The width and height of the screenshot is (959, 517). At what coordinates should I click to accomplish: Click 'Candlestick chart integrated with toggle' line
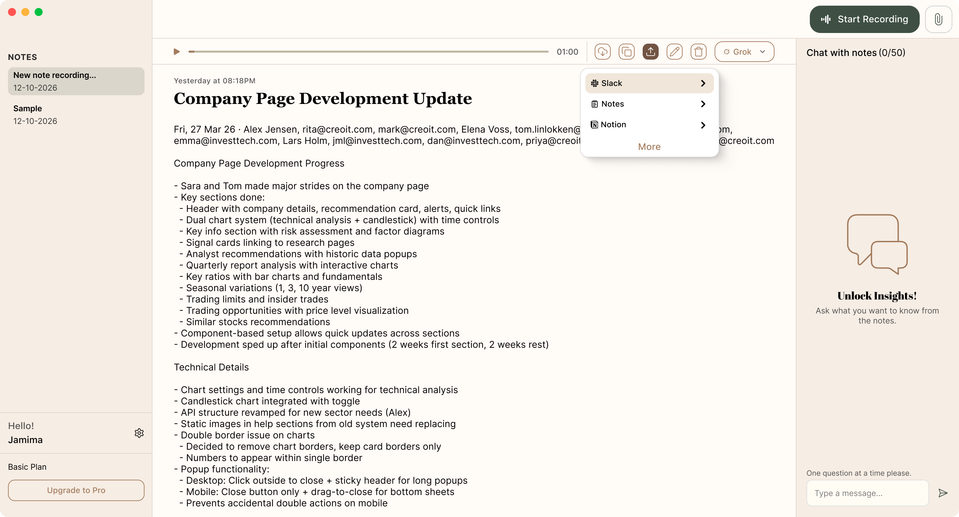pos(267,401)
